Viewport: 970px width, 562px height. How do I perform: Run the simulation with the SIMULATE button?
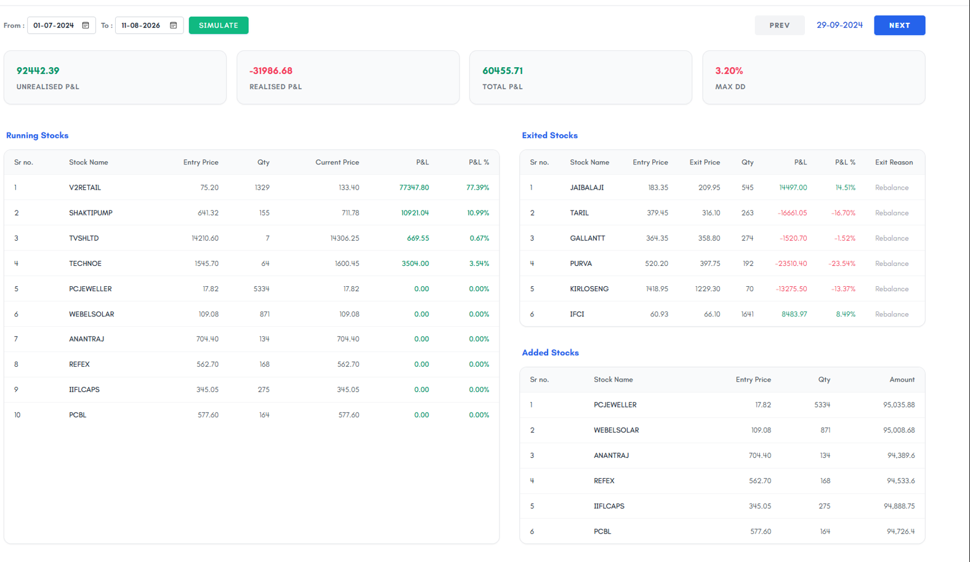click(219, 25)
